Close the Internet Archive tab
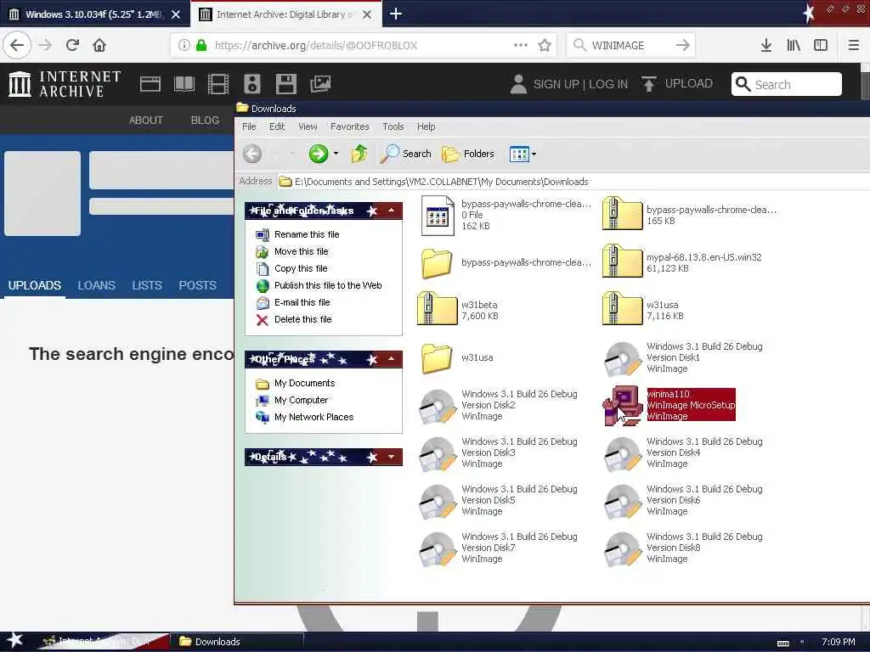Viewport: 870px width, 652px height. tap(367, 14)
